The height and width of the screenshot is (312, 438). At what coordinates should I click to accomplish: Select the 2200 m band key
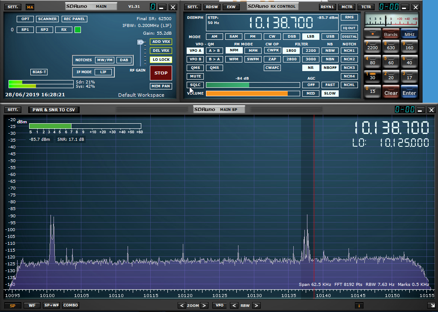tap(372, 46)
